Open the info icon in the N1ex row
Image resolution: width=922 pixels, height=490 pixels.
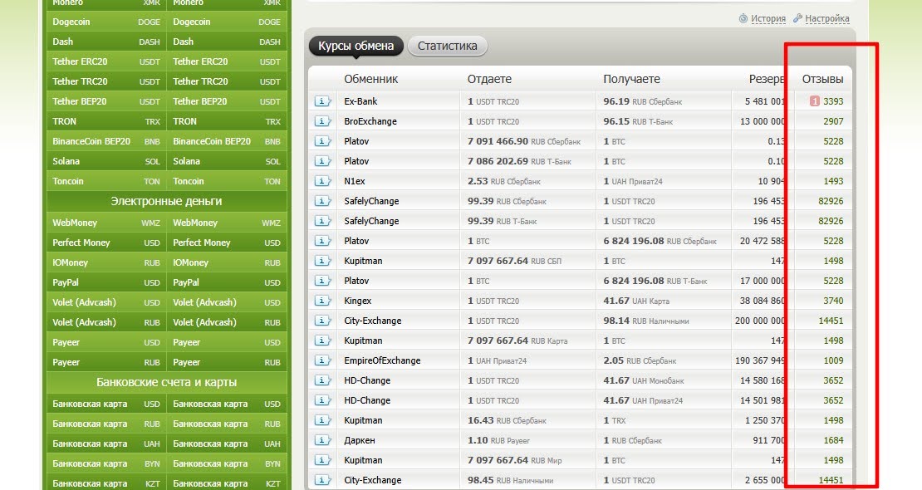(x=322, y=181)
